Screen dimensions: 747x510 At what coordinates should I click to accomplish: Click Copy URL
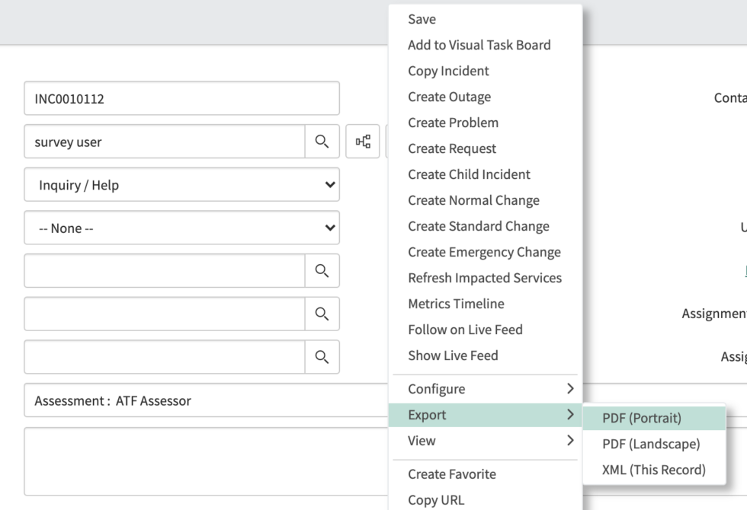434,500
